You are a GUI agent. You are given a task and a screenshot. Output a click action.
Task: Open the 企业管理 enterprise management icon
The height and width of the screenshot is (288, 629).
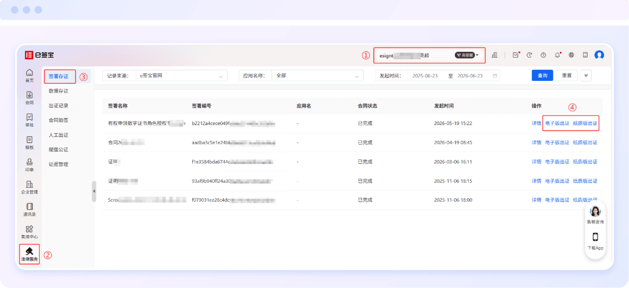(x=29, y=187)
